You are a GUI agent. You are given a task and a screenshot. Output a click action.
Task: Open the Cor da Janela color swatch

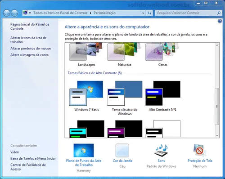tap(122, 150)
